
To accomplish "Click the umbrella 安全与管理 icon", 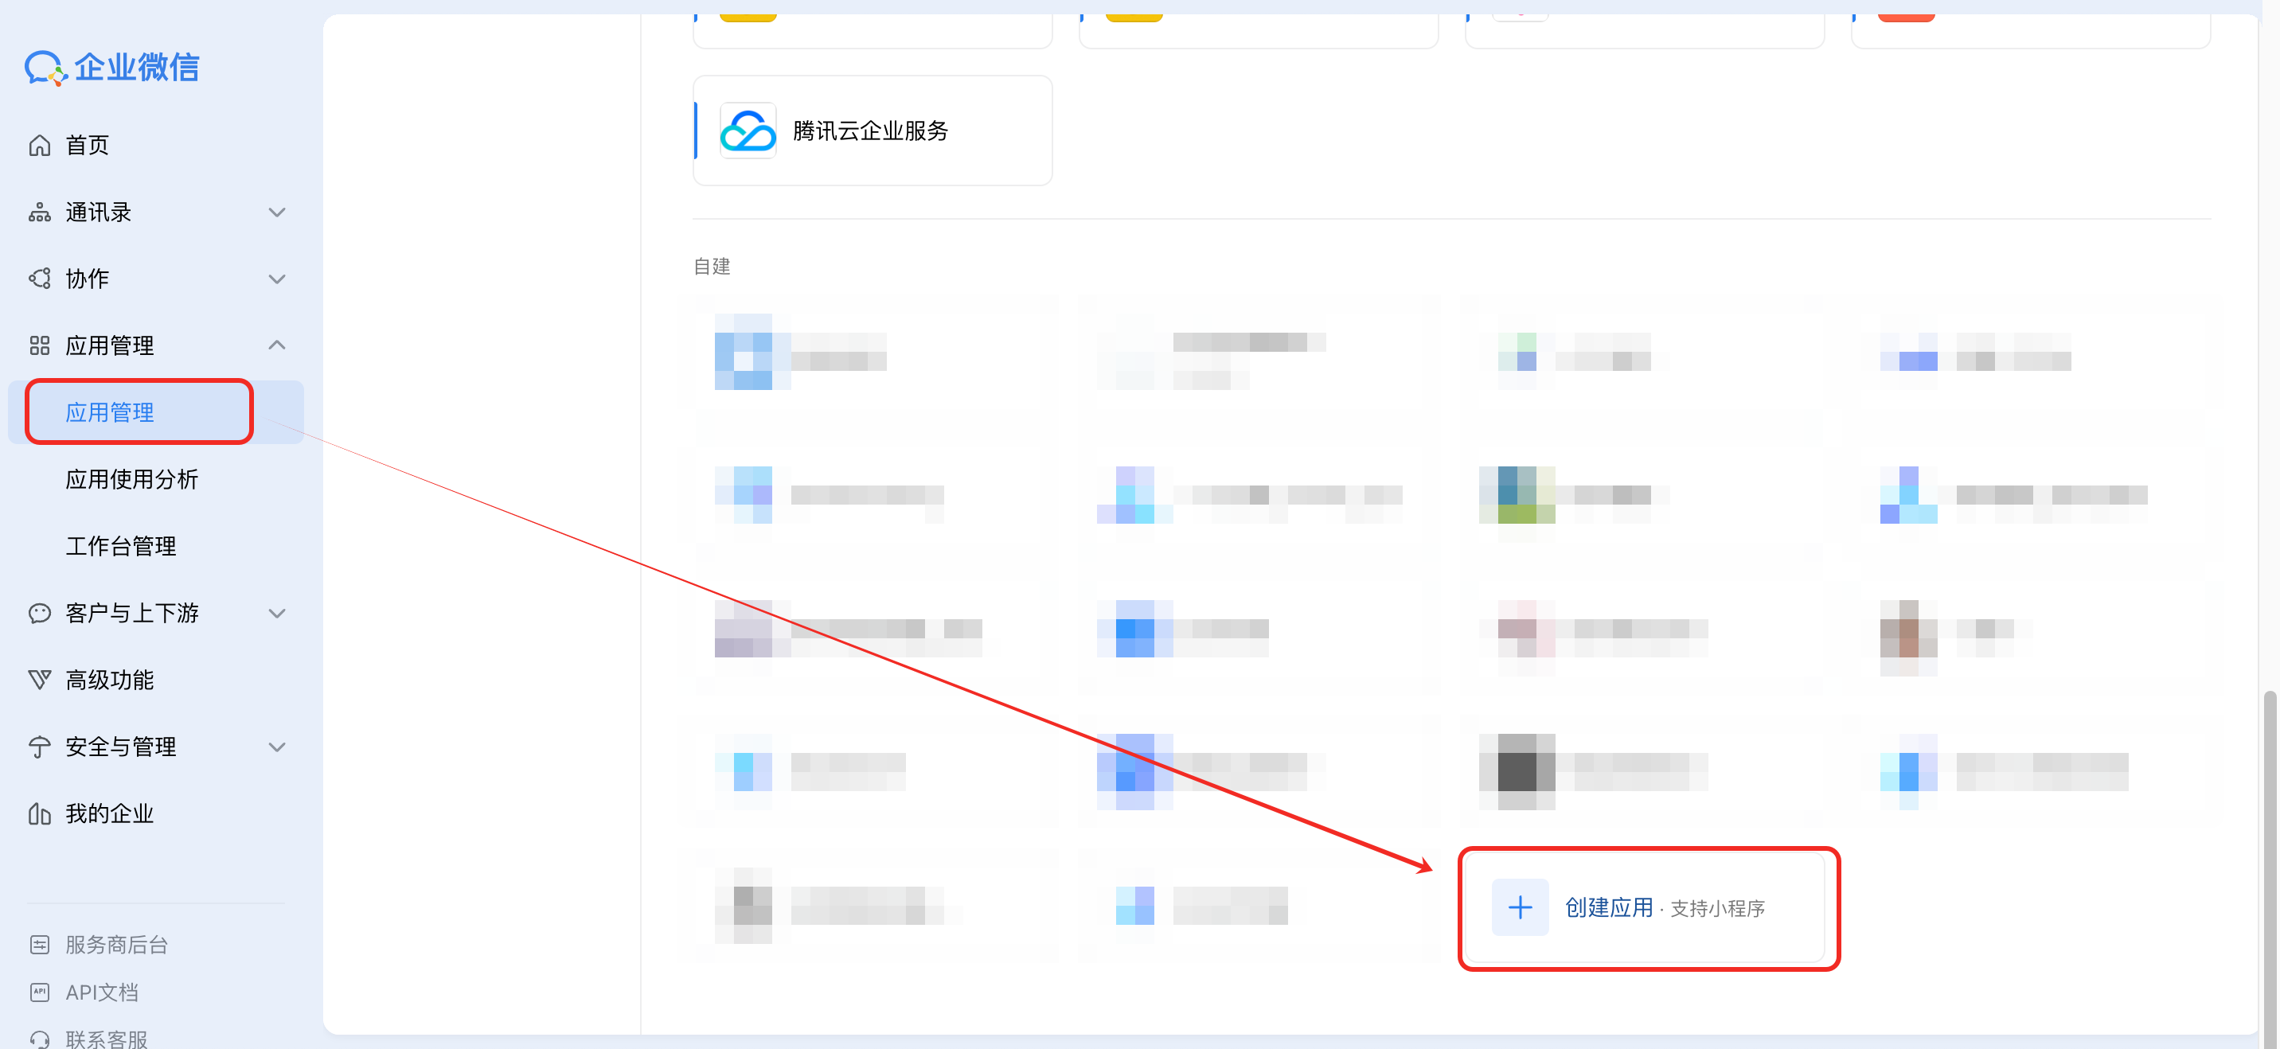I will click(x=40, y=747).
